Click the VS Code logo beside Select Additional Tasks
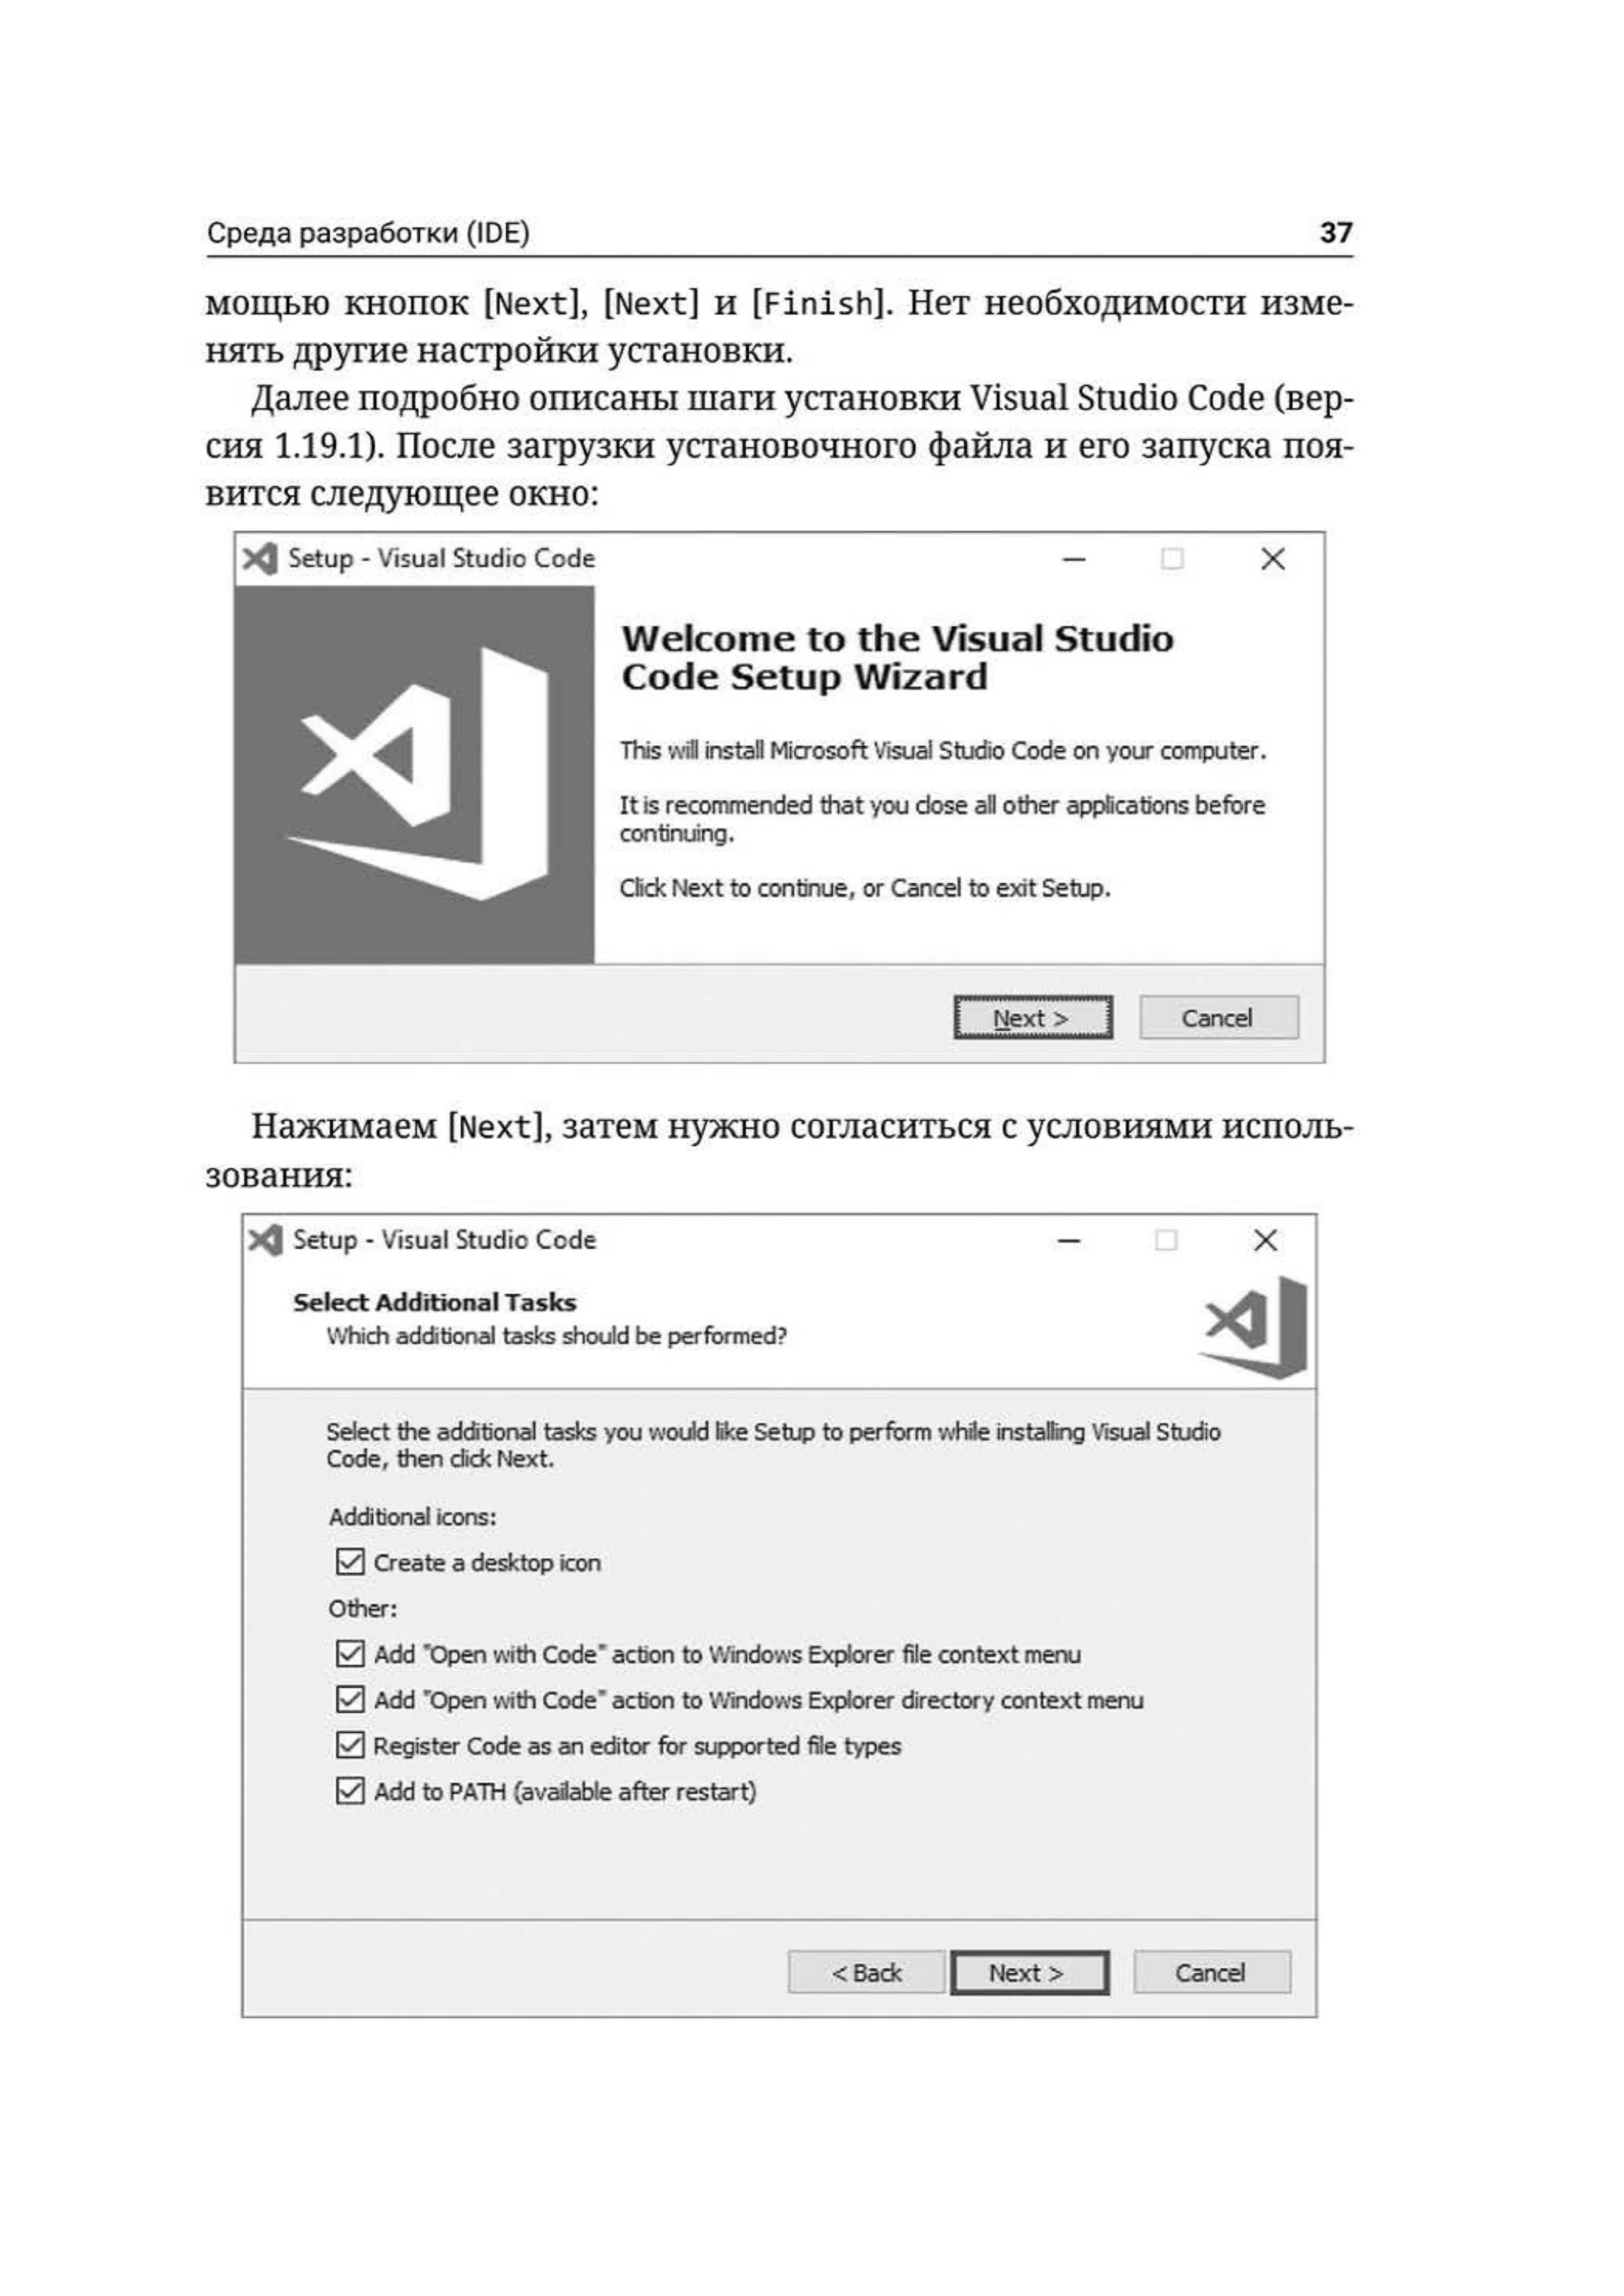Image resolution: width=1624 pixels, height=2296 pixels. (x=1255, y=1328)
